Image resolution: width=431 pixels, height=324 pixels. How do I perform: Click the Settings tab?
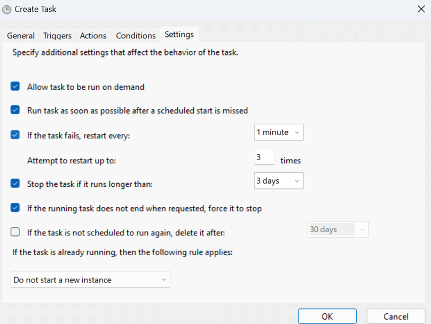(179, 35)
